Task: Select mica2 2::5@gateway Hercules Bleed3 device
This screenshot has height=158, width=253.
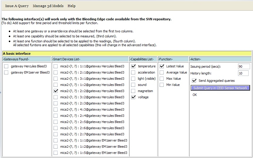Action: coord(56,122)
